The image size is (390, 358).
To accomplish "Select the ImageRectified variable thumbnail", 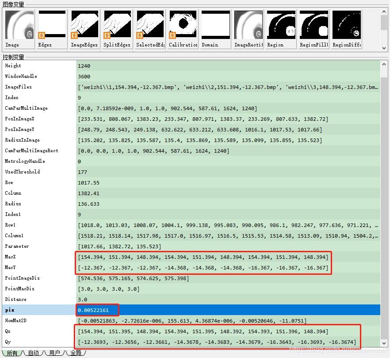I will pyautogui.click(x=248, y=29).
